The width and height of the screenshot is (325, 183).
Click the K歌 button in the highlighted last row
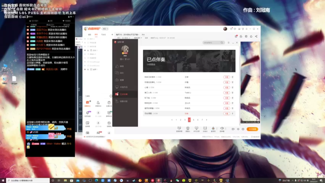click(226, 113)
